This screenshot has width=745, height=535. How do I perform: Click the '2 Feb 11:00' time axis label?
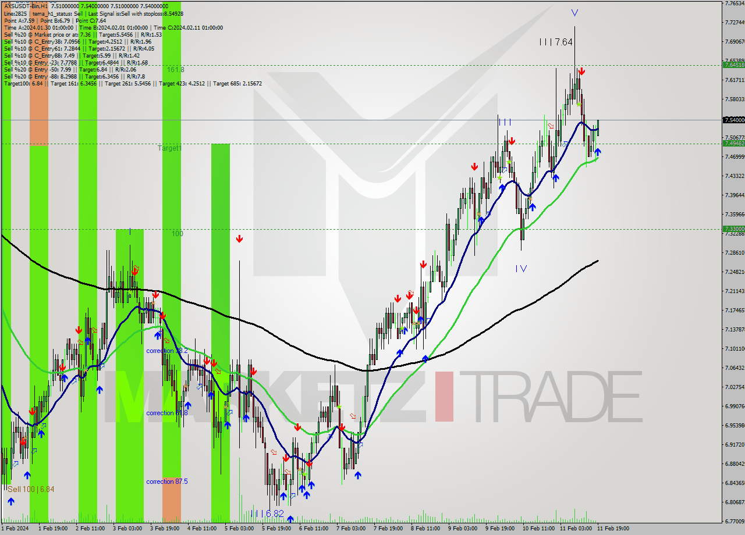[89, 529]
